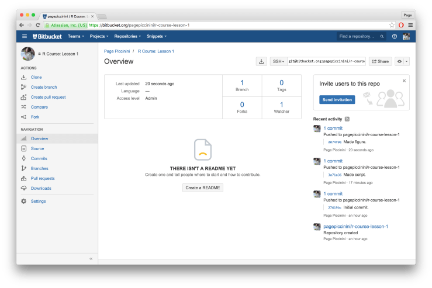The height and width of the screenshot is (288, 432).
Task: Click the hamburger menu icon in header
Action: [x=25, y=36]
